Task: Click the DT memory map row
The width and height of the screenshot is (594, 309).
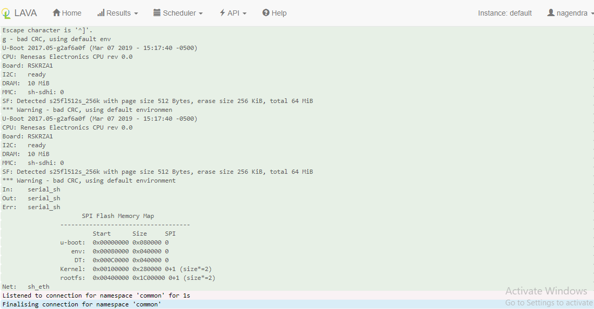Action: [121, 260]
